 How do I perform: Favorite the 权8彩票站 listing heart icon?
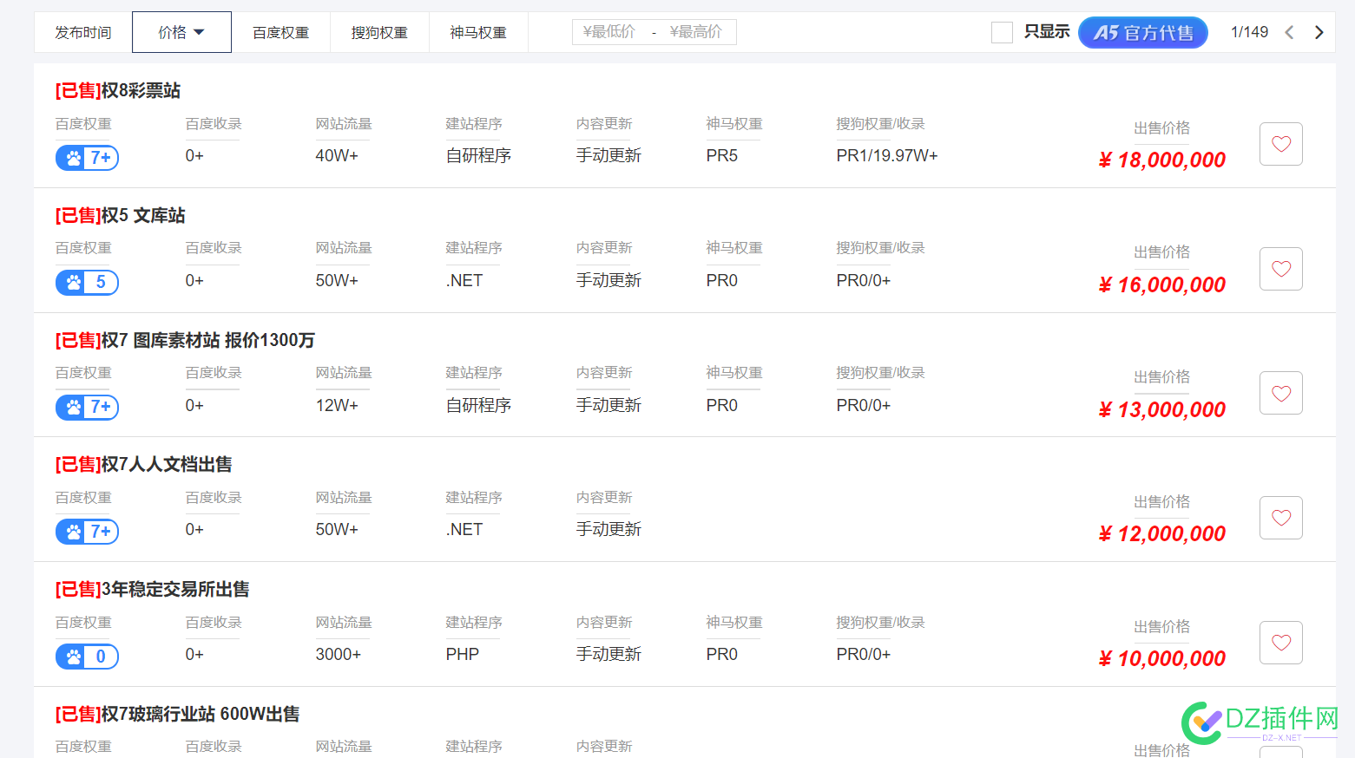pyautogui.click(x=1280, y=144)
